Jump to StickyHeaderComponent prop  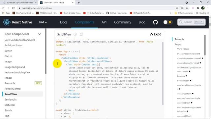pyautogui.click(x=189, y=54)
